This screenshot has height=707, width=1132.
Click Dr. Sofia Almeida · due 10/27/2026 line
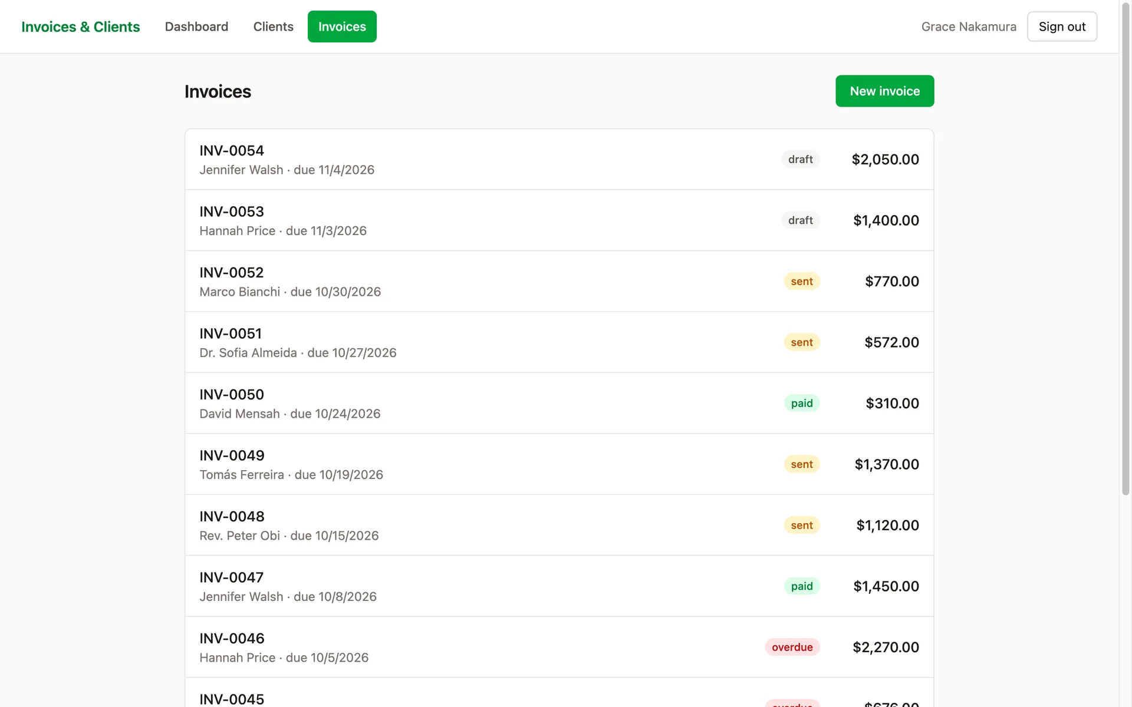pos(298,353)
